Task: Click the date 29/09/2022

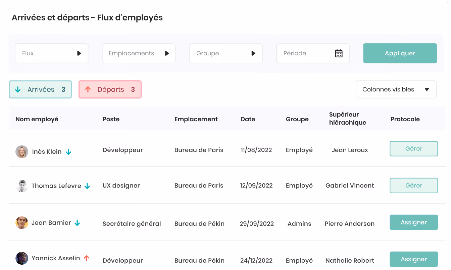Action: 257,224
